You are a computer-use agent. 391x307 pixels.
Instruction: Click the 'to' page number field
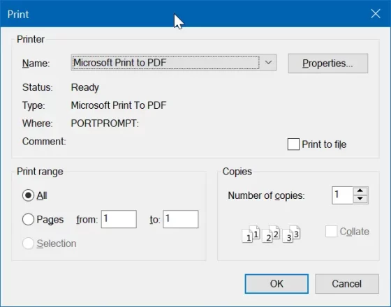point(181,219)
